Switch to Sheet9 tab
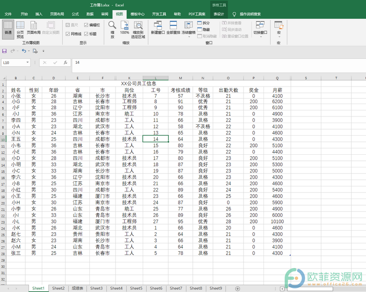This screenshot has width=366, height=292. (x=216, y=288)
